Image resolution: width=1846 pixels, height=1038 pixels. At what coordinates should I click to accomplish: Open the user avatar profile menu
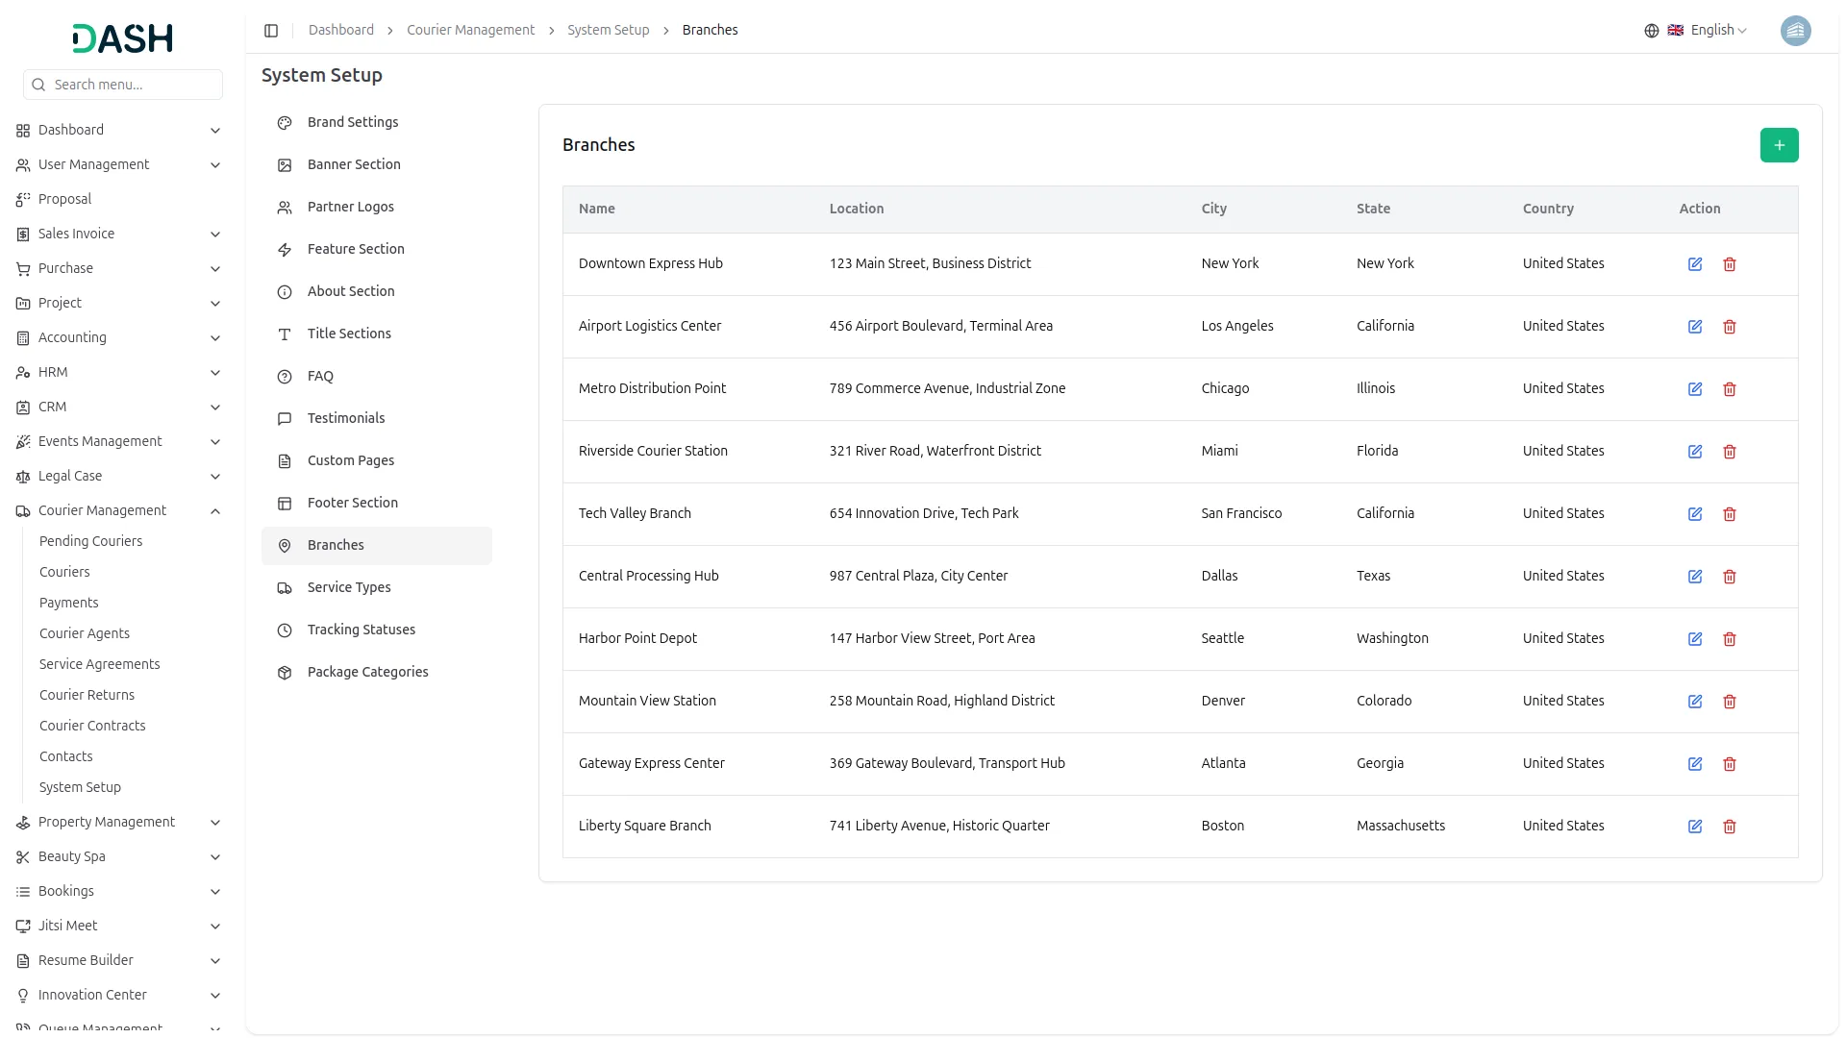[1795, 31]
